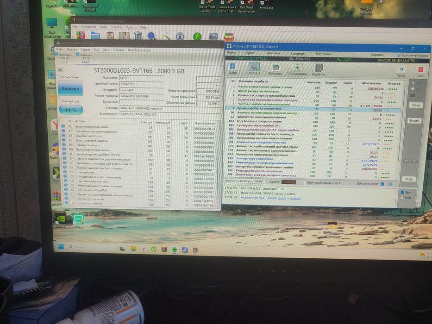
Task: Select attribute row 5 переназначенных секторов in Victoria
Action: pos(314,100)
